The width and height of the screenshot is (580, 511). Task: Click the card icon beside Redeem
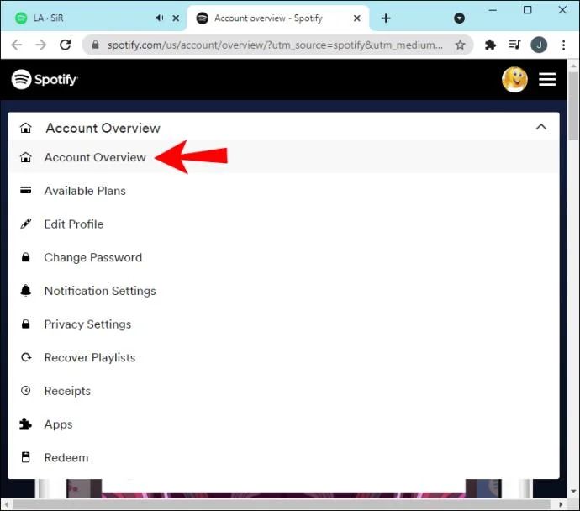click(x=25, y=457)
